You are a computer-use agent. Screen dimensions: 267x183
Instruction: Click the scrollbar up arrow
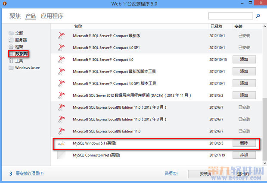click(x=264, y=26)
